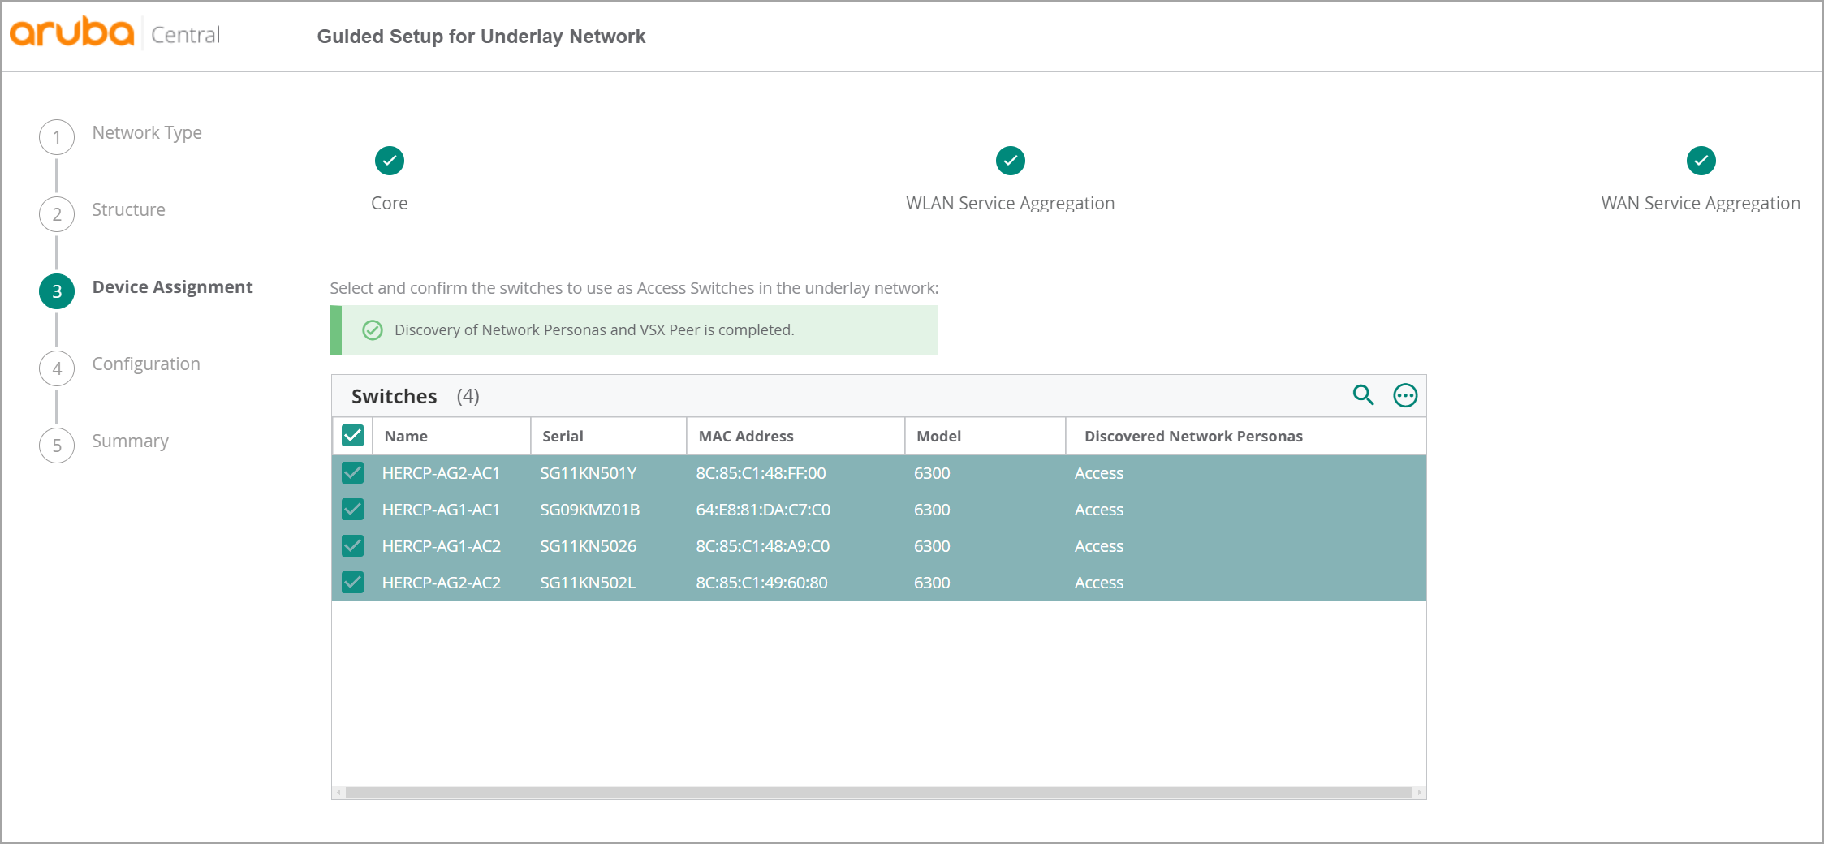1824x844 pixels.
Task: Click serial number SG11KN502L
Action: point(588,583)
